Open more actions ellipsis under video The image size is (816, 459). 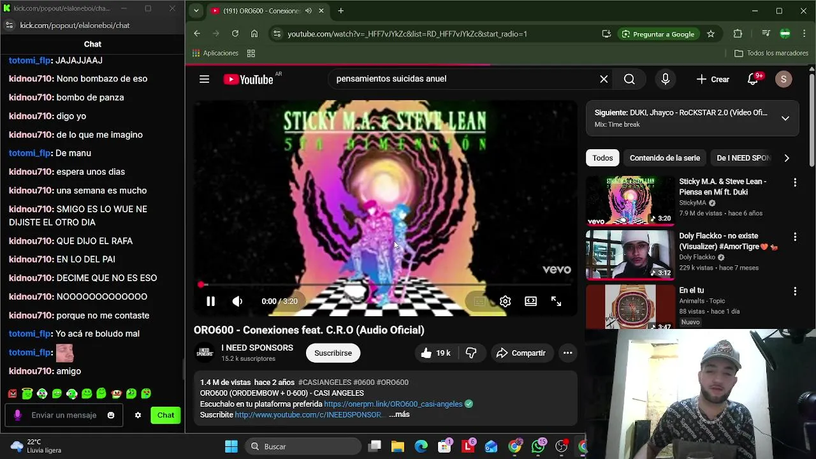[x=567, y=353]
